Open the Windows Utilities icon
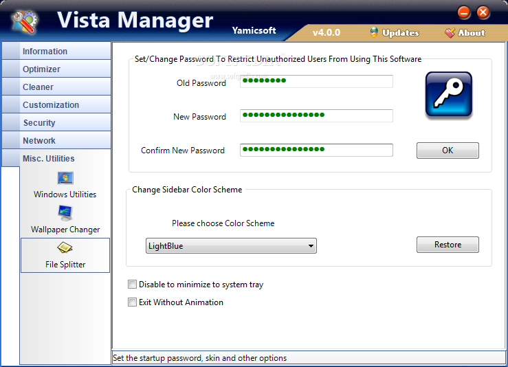Image resolution: width=508 pixels, height=367 pixels. point(65,185)
